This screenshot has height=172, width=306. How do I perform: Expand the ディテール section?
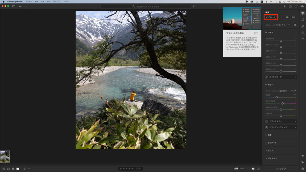(271, 143)
